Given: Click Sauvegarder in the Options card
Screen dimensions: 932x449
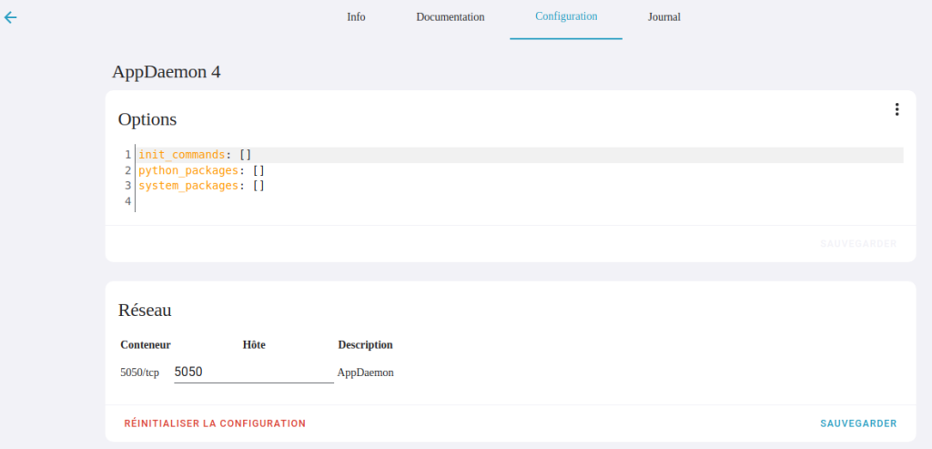Looking at the screenshot, I should click(858, 244).
